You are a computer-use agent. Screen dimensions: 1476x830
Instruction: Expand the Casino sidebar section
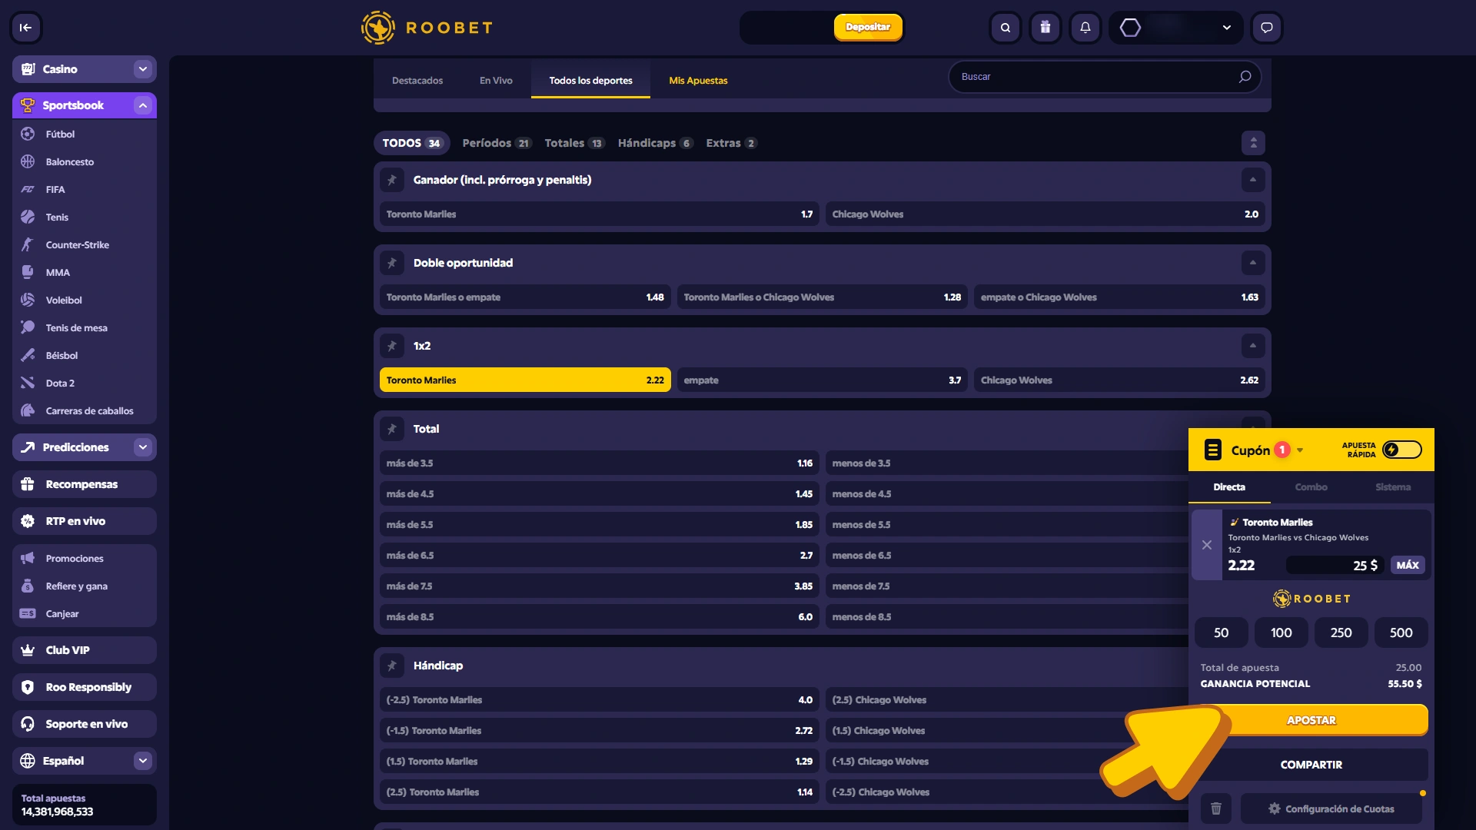point(143,69)
